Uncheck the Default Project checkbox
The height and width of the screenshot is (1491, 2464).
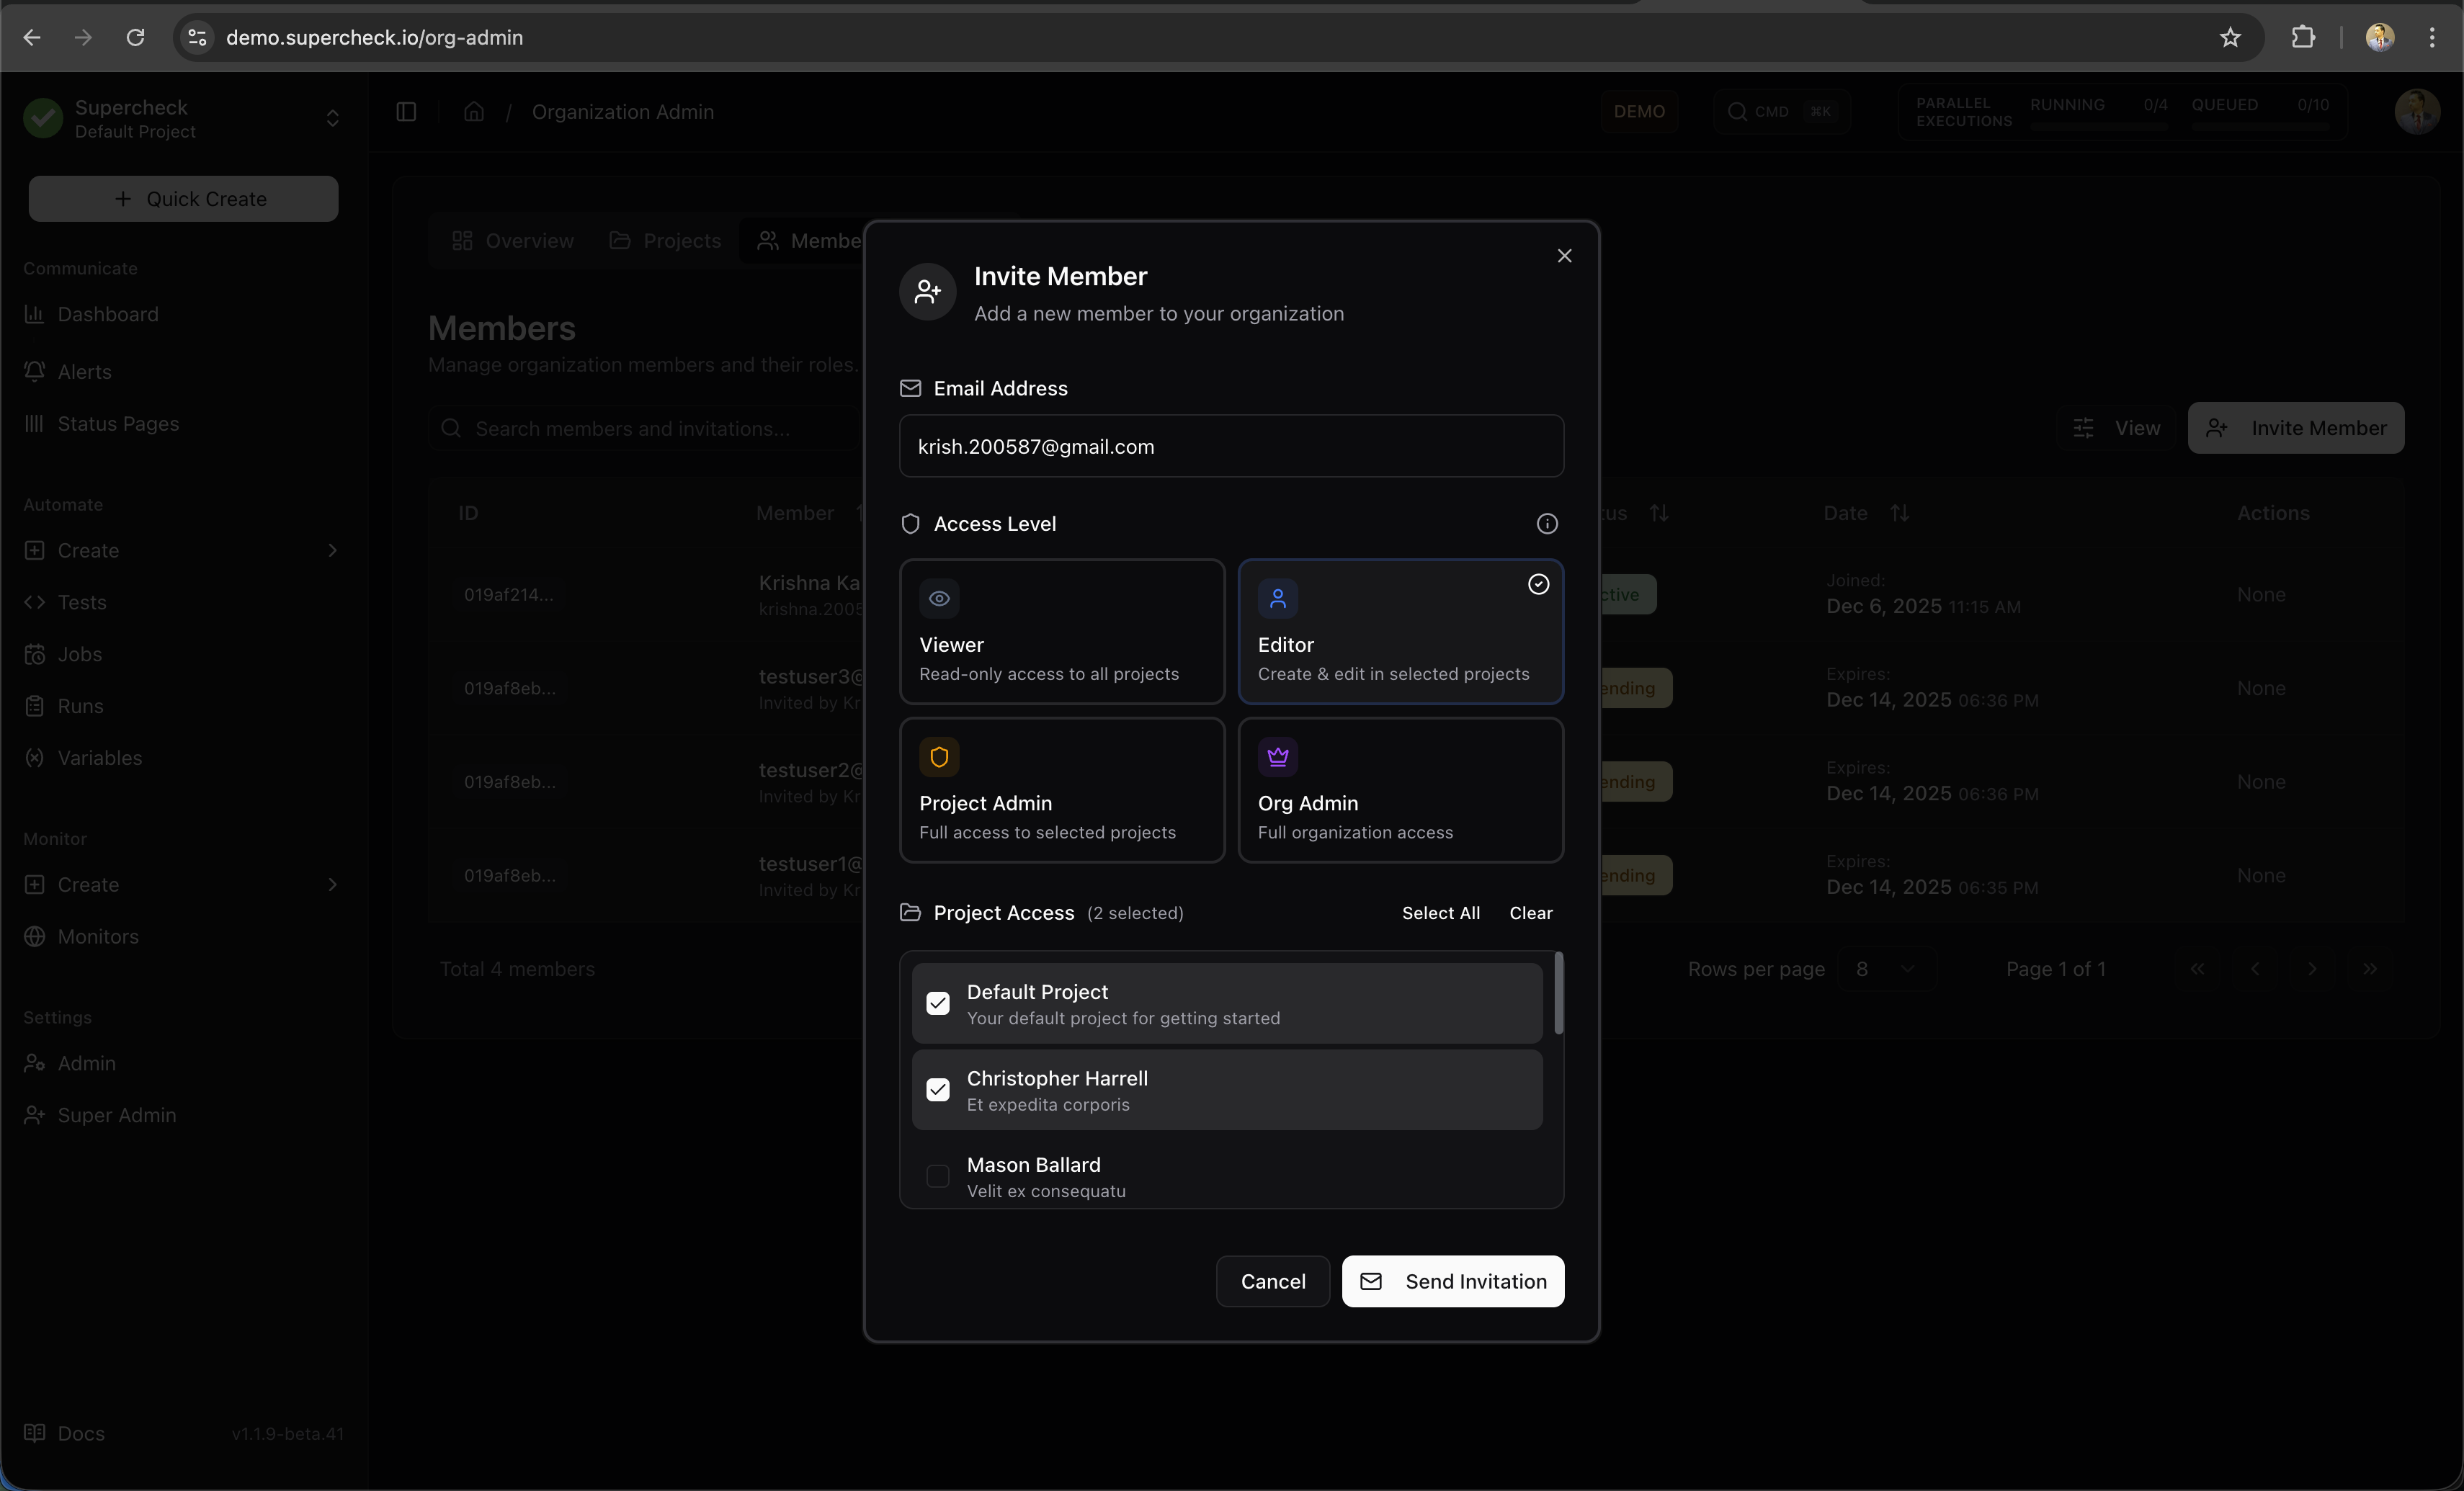[x=937, y=1003]
